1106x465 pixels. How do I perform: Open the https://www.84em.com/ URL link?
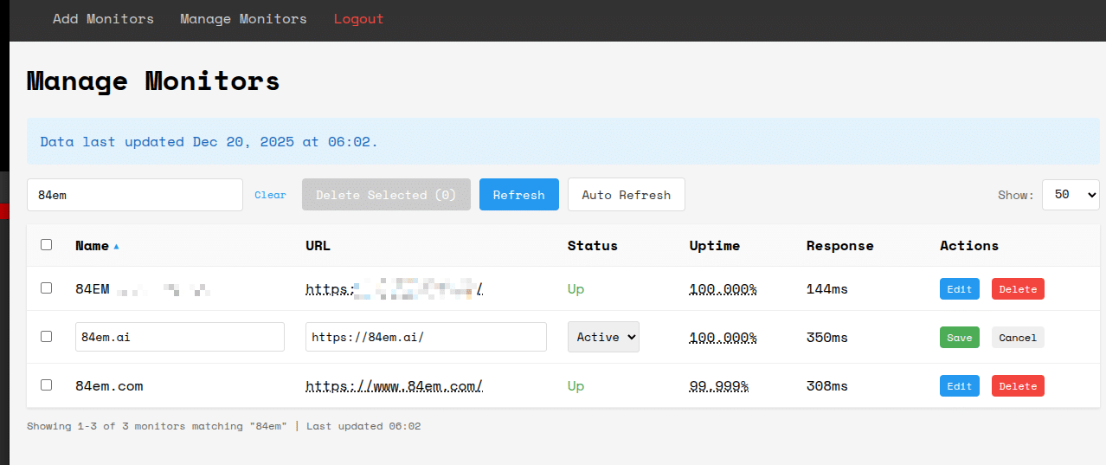click(x=394, y=386)
